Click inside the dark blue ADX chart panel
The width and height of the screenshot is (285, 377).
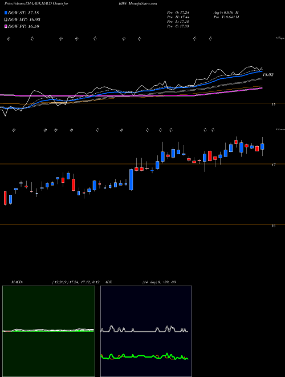pyautogui.click(x=146, y=331)
